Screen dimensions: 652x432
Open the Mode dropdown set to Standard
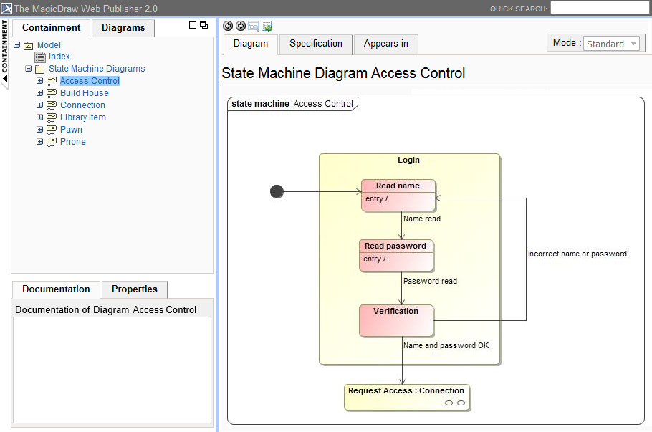coord(612,44)
